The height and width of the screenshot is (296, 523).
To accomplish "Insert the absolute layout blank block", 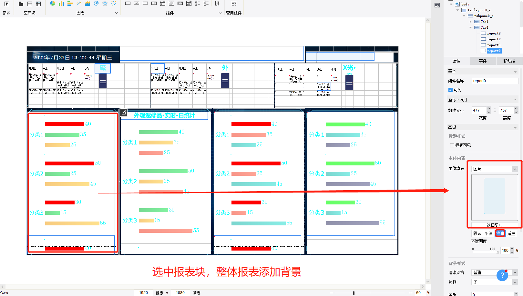I will point(30,4).
